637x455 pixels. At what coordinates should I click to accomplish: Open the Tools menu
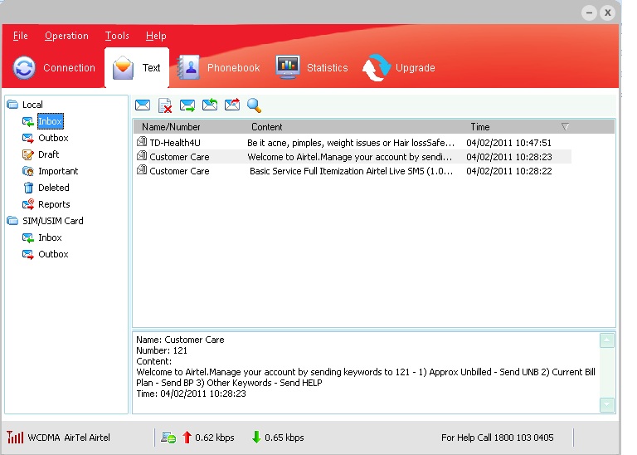click(117, 36)
